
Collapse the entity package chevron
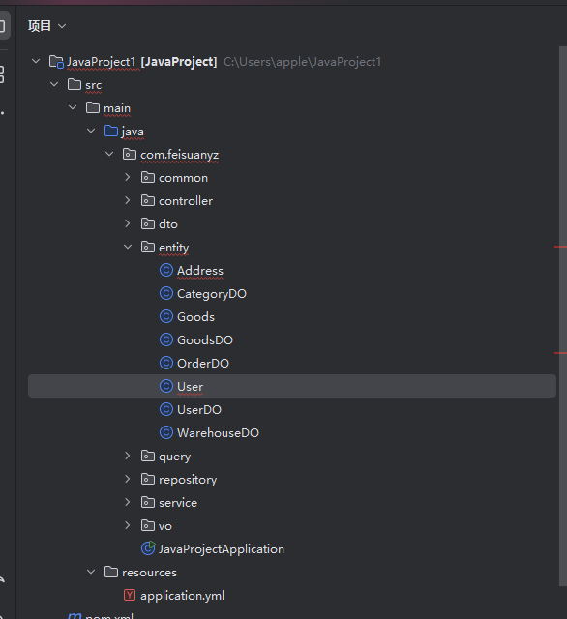click(x=128, y=248)
